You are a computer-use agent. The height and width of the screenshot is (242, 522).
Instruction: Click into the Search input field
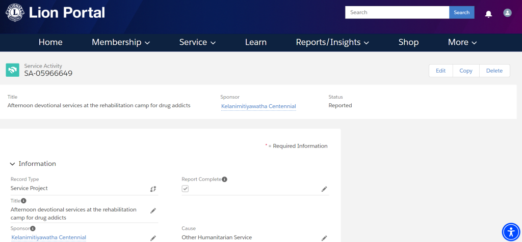pyautogui.click(x=397, y=12)
